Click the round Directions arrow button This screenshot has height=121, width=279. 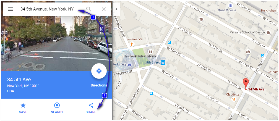[99, 71]
